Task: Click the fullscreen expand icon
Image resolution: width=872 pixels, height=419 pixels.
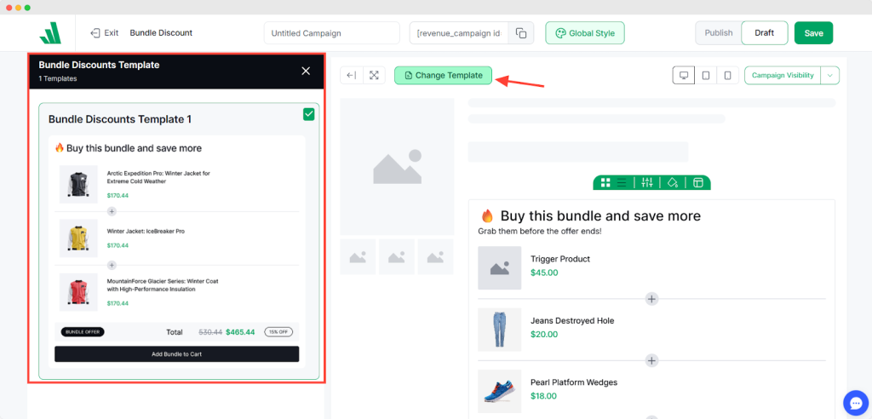Action: pyautogui.click(x=372, y=75)
